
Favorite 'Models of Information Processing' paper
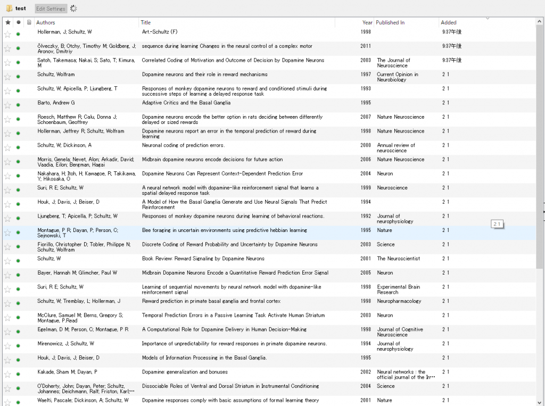point(7,360)
